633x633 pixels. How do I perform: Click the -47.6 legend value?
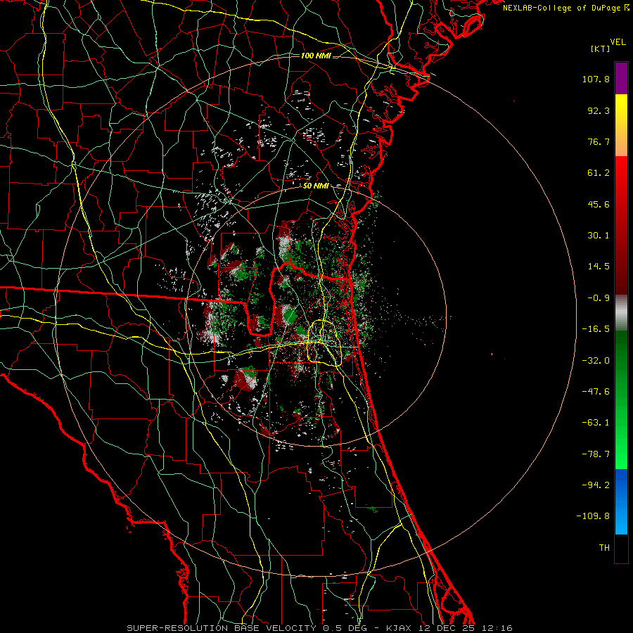(596, 392)
